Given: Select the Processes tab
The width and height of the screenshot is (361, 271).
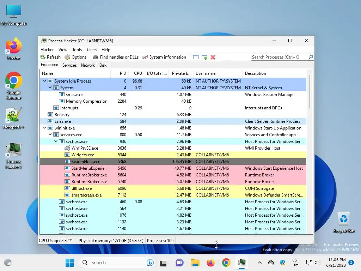Looking at the screenshot, I should 49,65.
